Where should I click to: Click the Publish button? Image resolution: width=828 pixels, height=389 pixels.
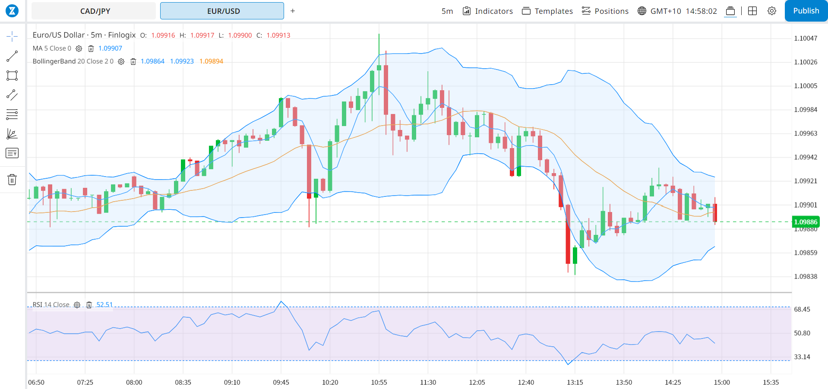point(806,11)
